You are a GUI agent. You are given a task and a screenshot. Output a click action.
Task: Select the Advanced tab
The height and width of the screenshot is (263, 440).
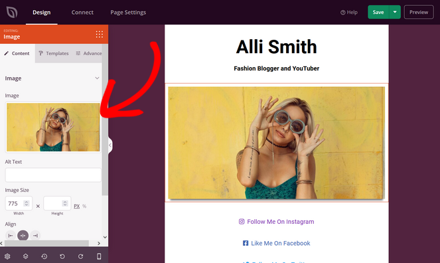[x=89, y=53]
